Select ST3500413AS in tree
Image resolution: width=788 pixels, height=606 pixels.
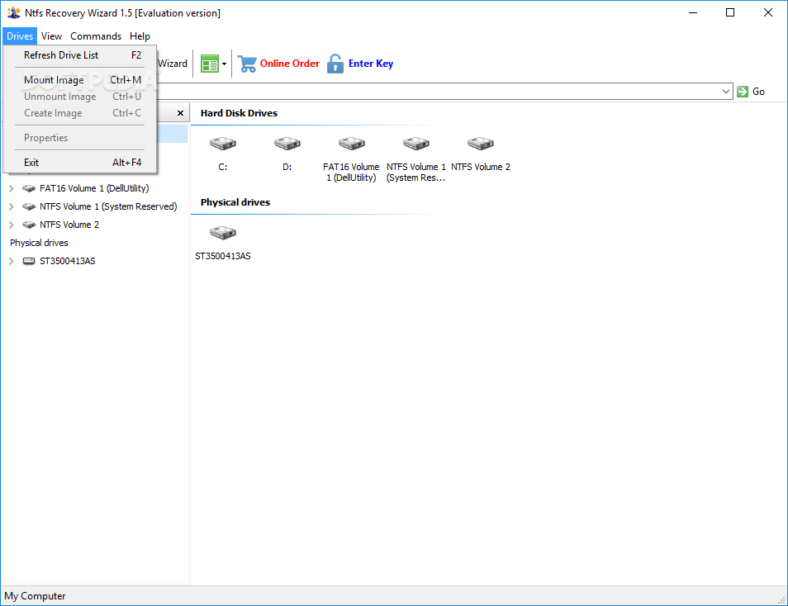tap(68, 261)
